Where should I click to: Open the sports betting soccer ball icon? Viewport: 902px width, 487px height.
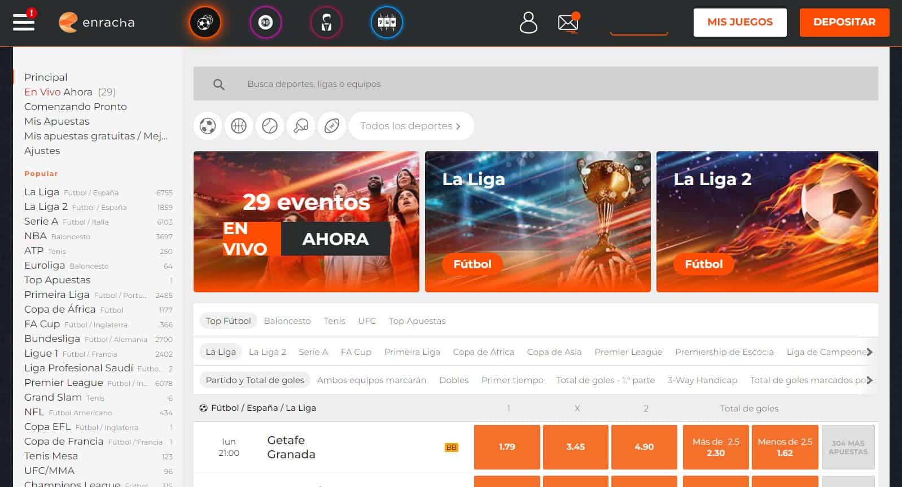[x=205, y=23]
